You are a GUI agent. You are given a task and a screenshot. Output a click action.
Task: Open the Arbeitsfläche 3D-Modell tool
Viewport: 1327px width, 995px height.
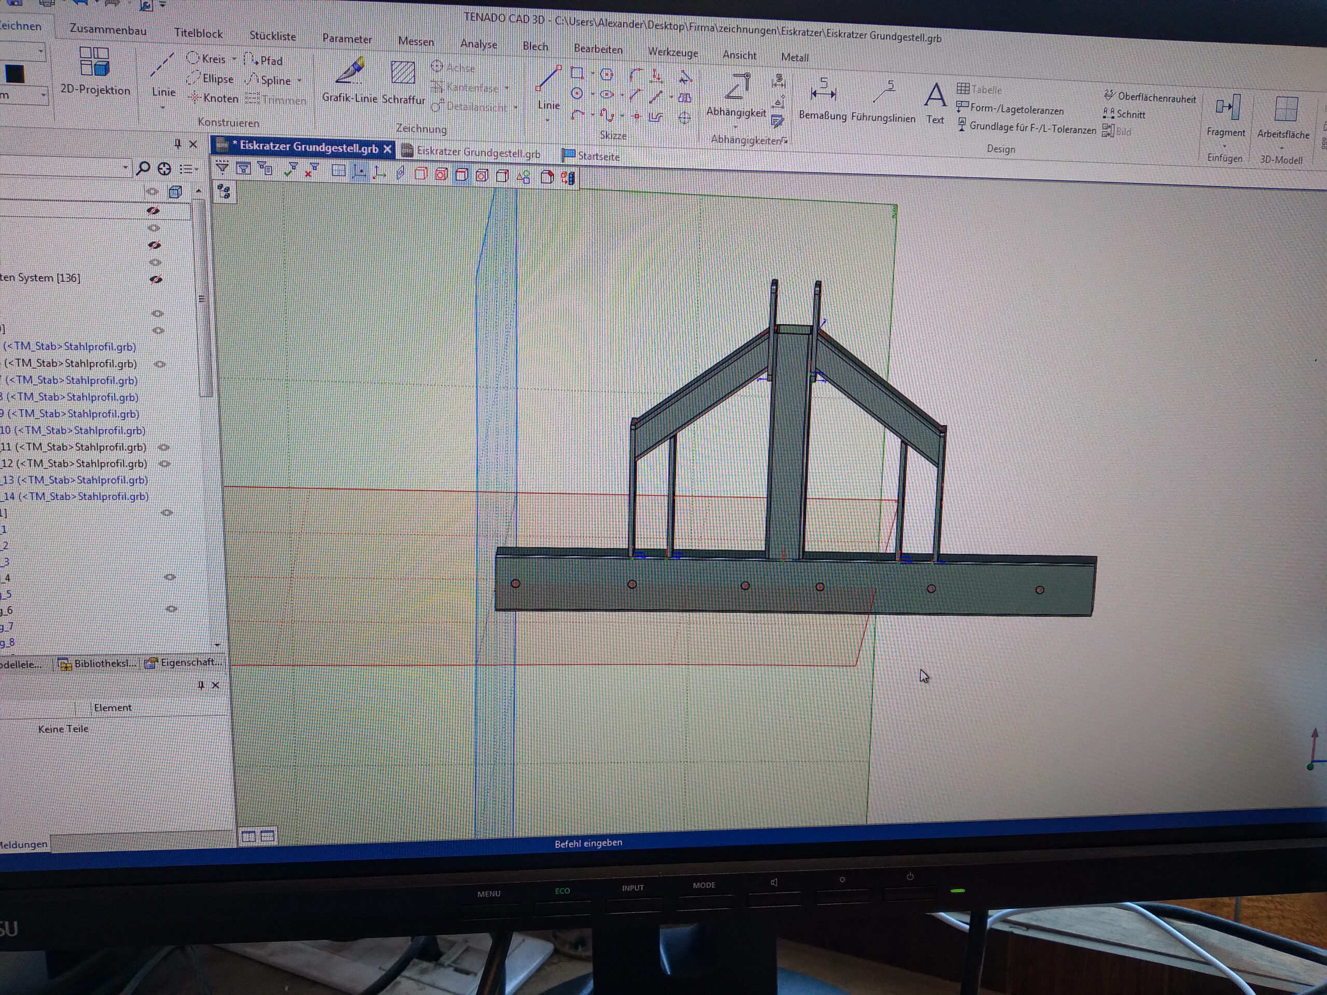tap(1283, 118)
